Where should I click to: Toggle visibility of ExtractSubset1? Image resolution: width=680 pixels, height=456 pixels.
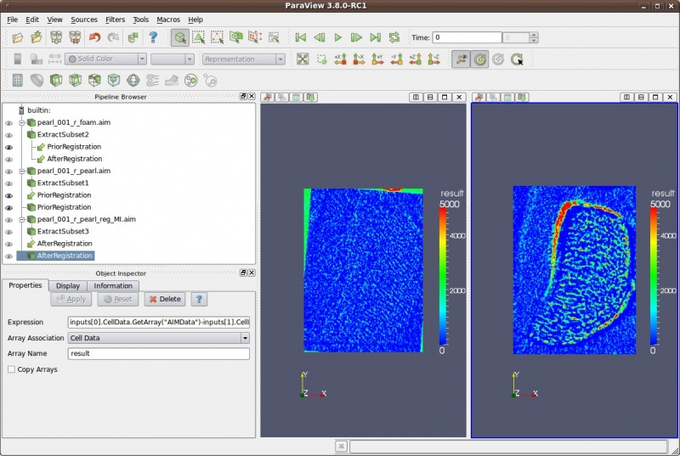(x=8, y=183)
